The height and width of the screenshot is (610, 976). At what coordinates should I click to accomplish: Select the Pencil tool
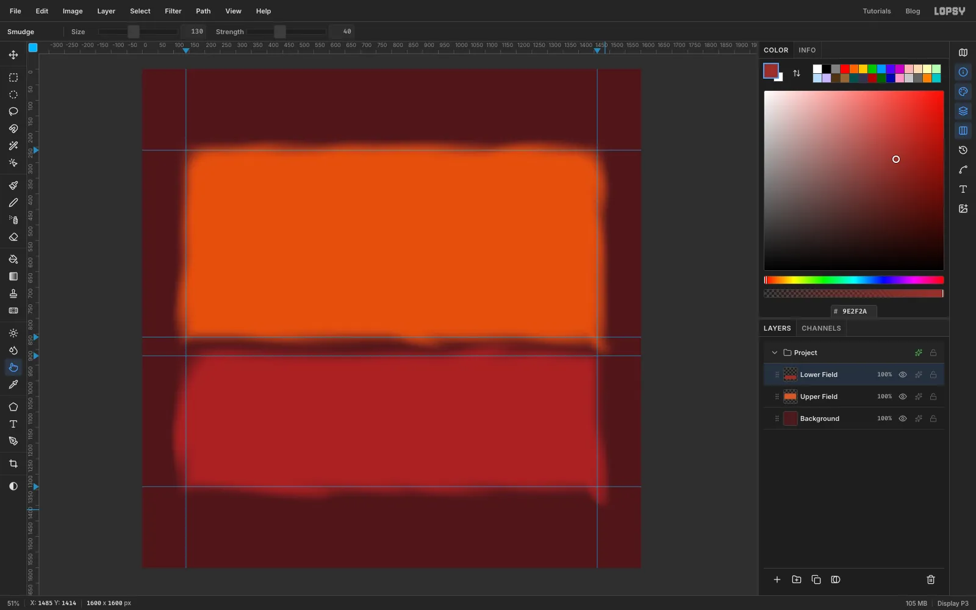[x=13, y=203]
